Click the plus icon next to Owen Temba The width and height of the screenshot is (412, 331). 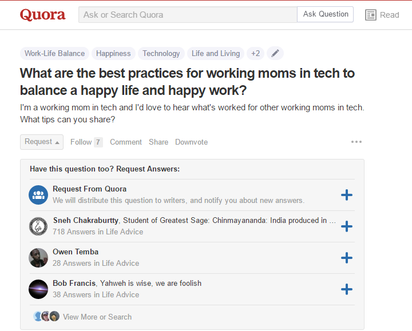[347, 258]
